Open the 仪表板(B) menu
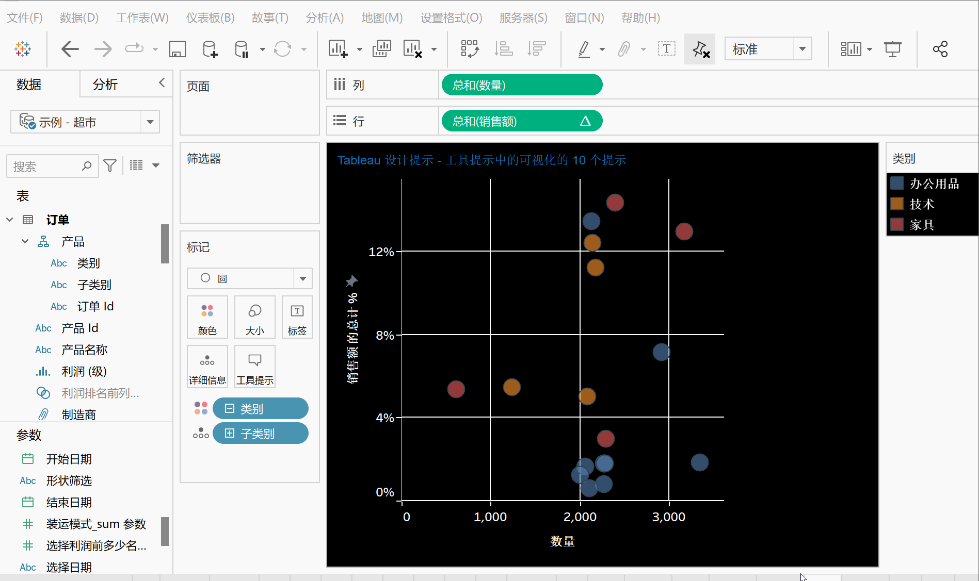 pyautogui.click(x=211, y=18)
